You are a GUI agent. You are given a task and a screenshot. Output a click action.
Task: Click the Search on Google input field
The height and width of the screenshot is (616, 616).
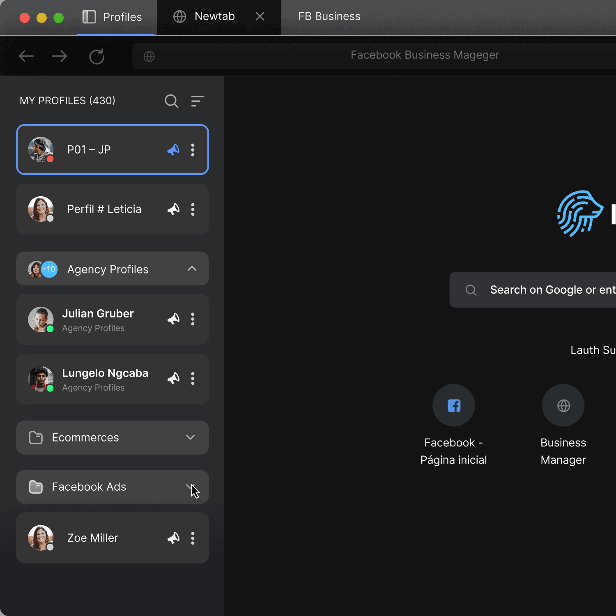533,290
